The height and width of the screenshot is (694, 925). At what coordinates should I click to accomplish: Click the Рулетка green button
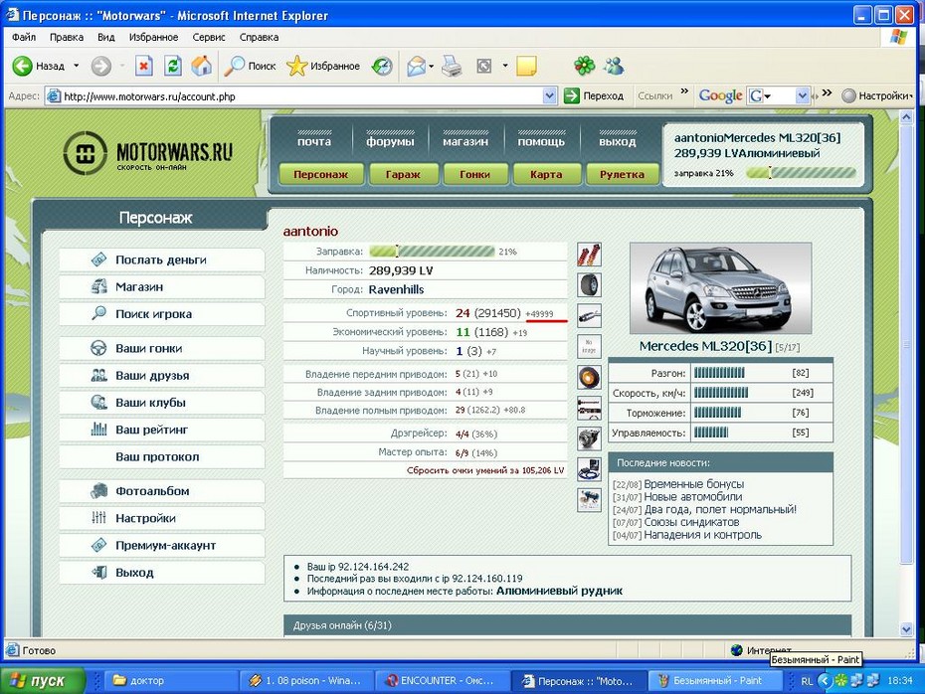622,174
